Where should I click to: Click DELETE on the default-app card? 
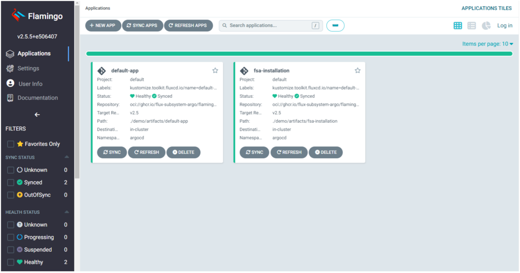click(x=183, y=152)
